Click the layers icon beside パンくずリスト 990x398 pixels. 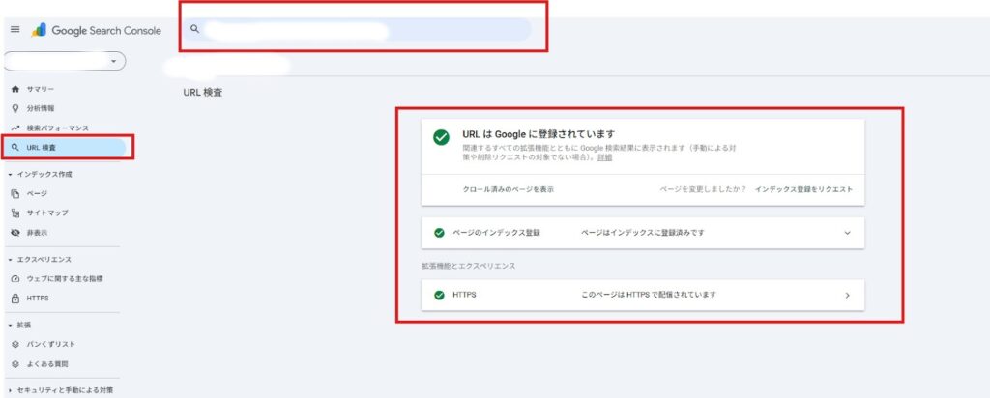[x=15, y=345]
